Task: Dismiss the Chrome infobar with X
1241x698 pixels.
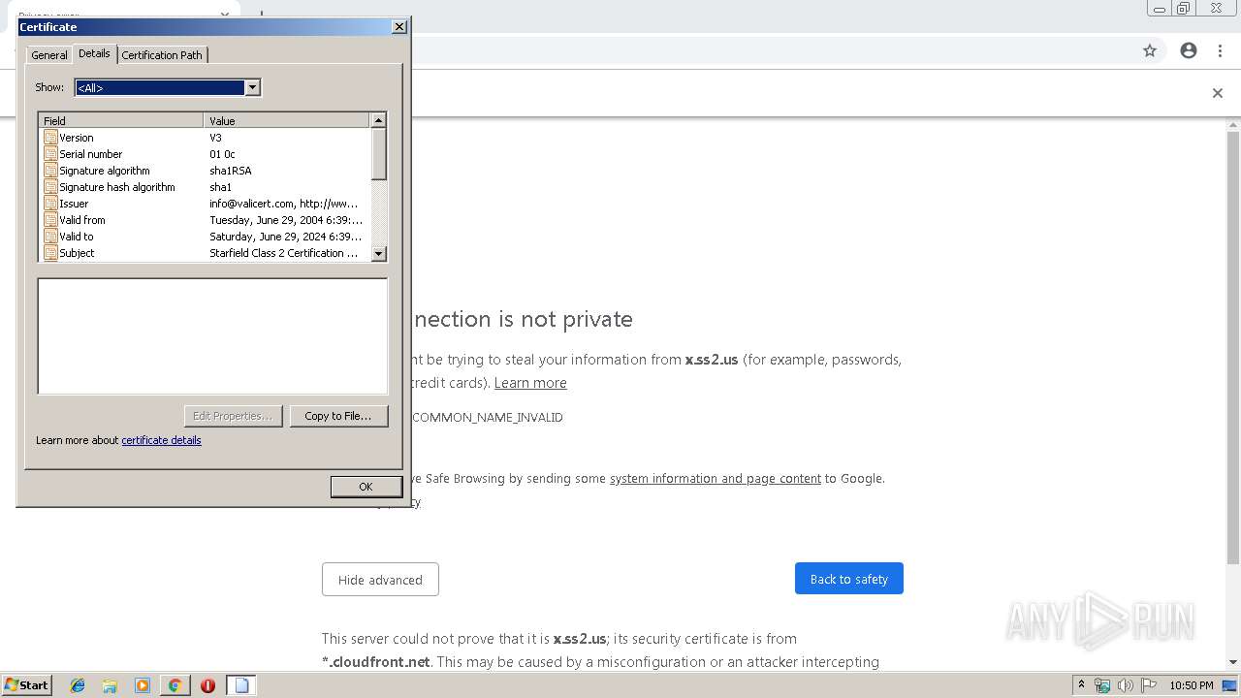Action: click(1218, 93)
